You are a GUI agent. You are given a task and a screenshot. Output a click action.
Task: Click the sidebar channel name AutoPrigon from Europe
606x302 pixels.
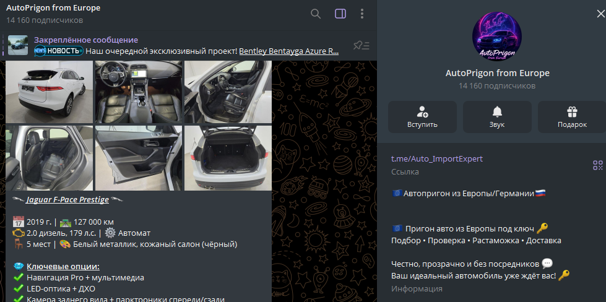tap(498, 73)
